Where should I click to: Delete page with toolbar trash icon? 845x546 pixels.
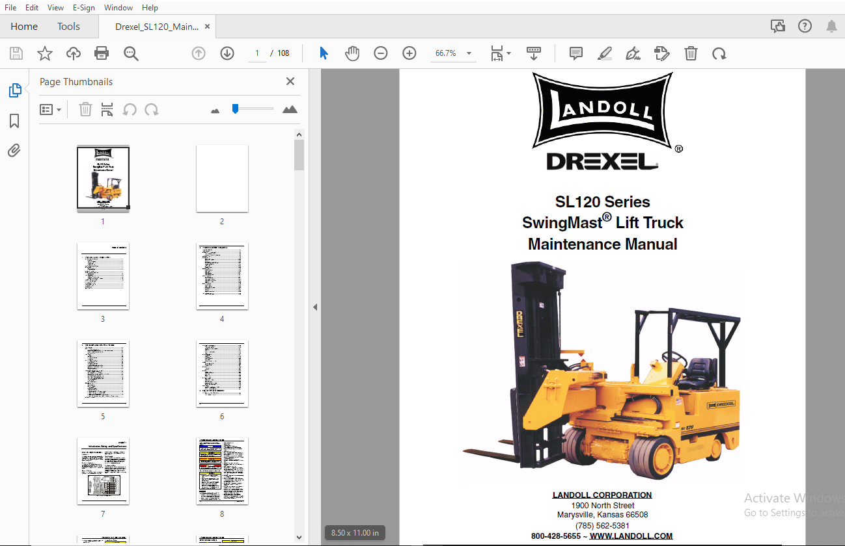[x=691, y=53]
